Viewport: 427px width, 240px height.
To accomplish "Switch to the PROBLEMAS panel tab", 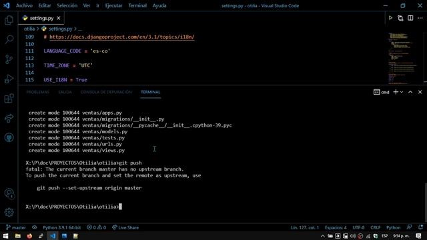I will pyautogui.click(x=38, y=92).
